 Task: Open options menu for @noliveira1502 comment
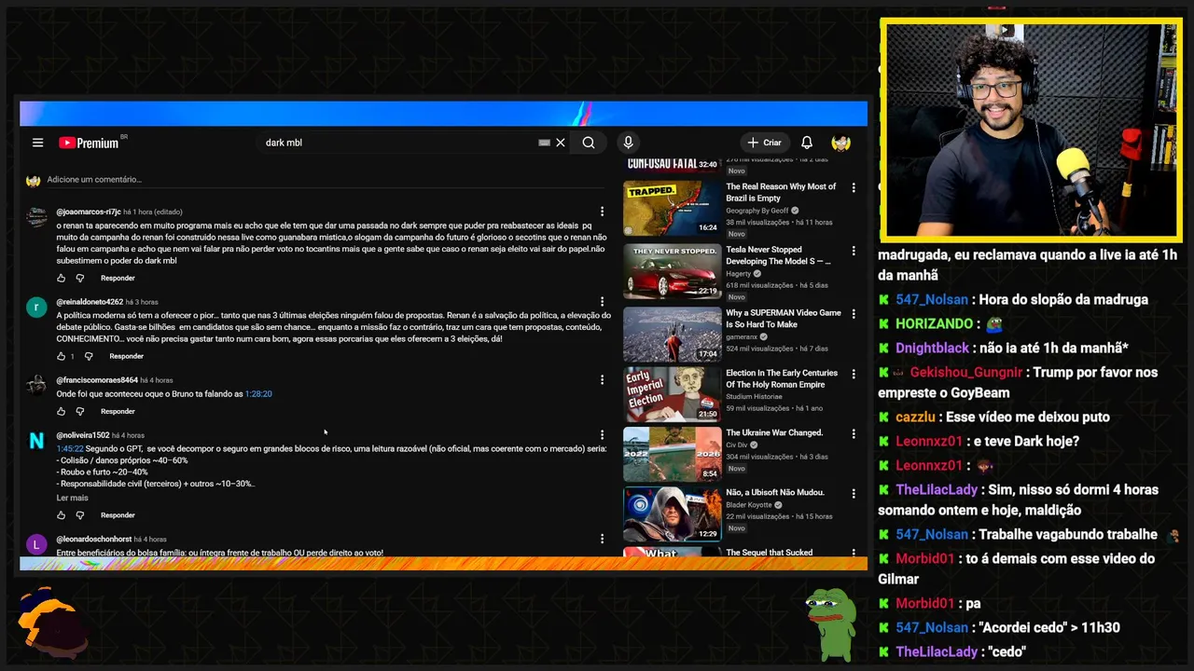coord(602,435)
